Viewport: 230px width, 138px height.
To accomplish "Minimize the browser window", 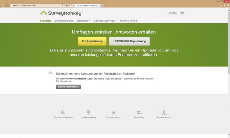I will pos(218,1).
